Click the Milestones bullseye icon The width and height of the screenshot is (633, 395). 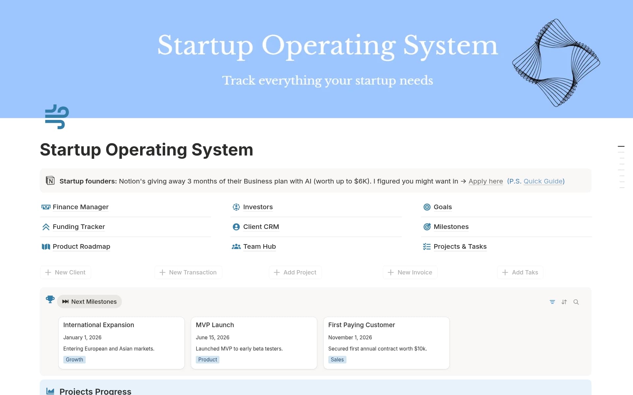pos(427,227)
